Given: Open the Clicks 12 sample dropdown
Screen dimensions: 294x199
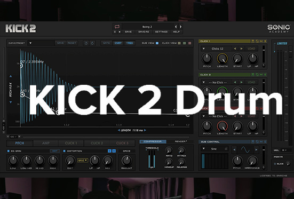Looking at the screenshot, I should click(204, 49).
